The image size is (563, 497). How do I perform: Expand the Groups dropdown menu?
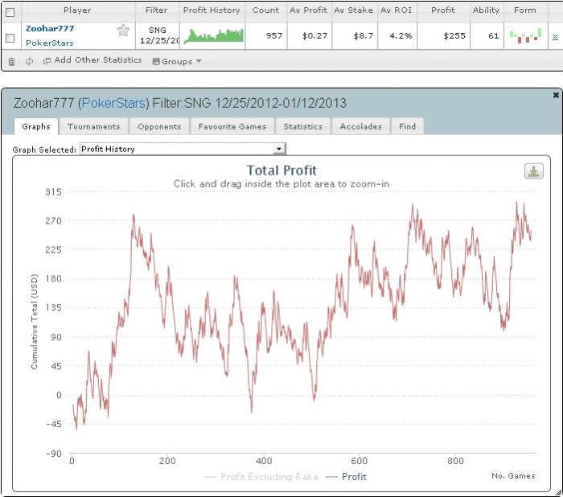[x=177, y=61]
